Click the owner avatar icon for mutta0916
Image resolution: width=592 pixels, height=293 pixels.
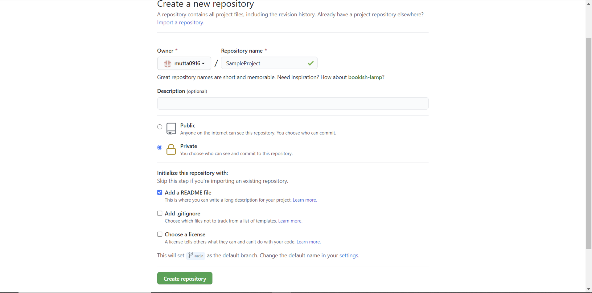(x=167, y=63)
